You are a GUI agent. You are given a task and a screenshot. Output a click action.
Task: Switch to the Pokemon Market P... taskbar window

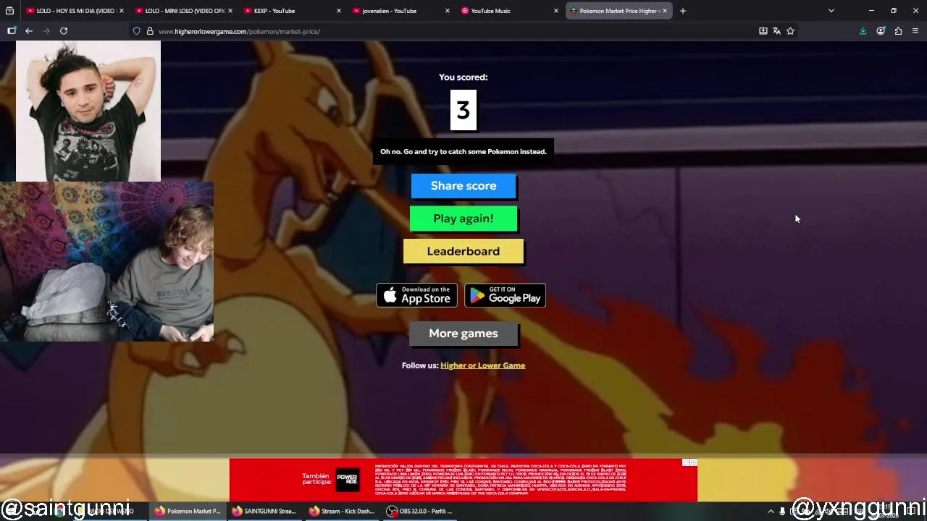coord(187,511)
